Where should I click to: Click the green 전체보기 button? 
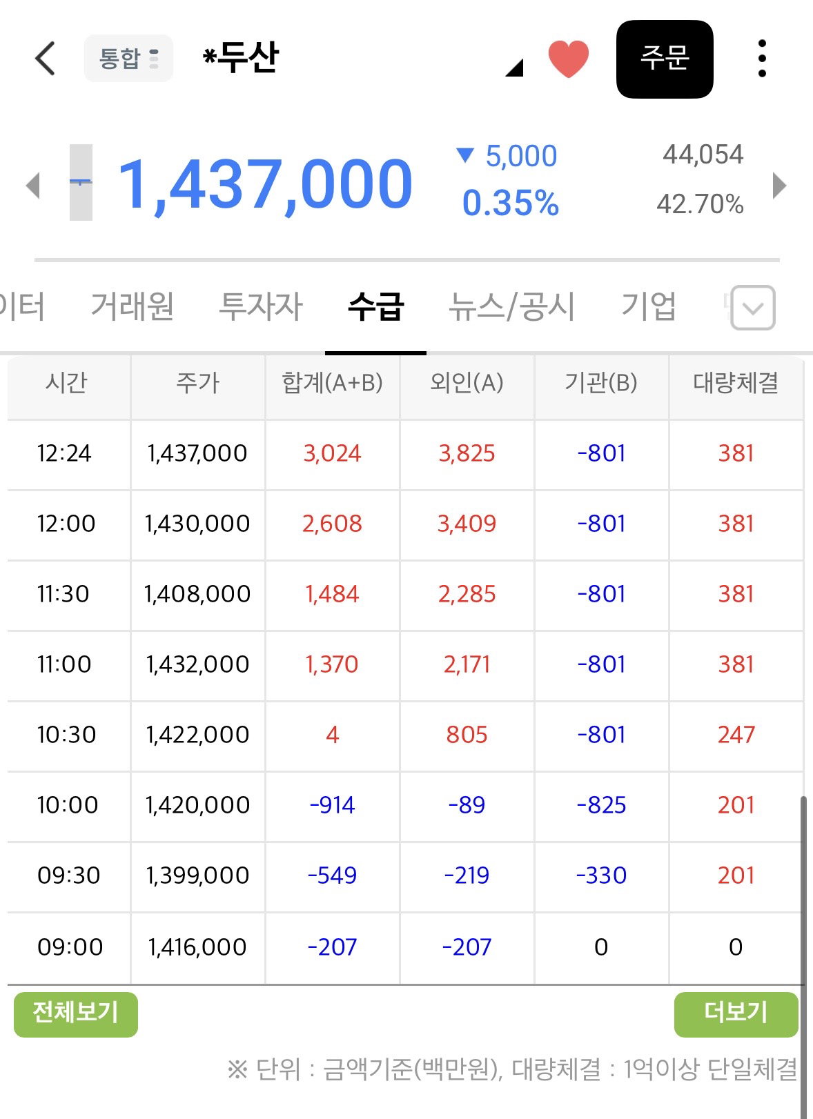click(76, 1014)
